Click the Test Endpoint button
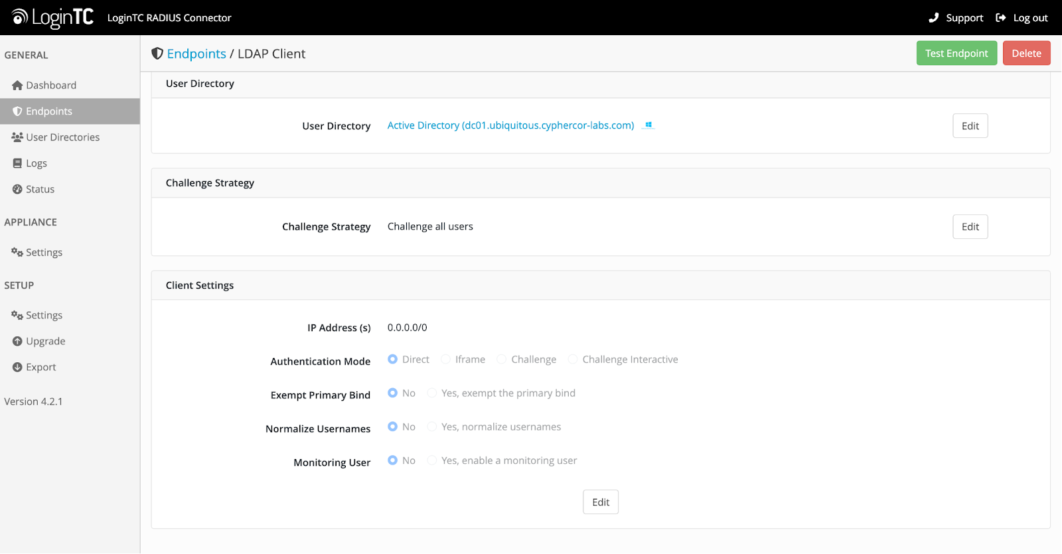This screenshot has height=554, width=1062. pyautogui.click(x=956, y=53)
